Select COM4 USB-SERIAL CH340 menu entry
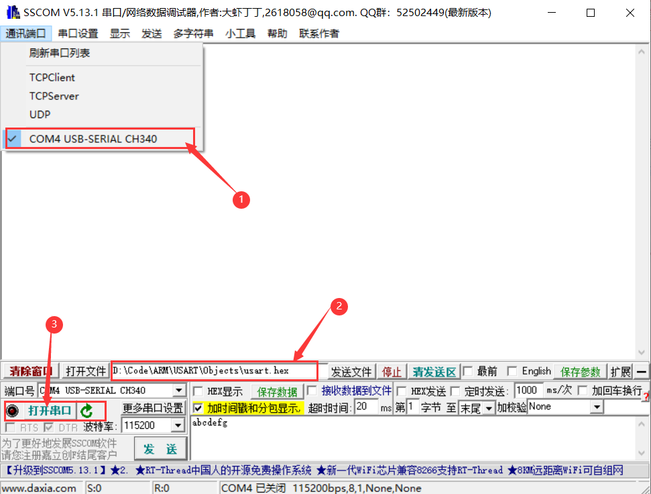 94,138
